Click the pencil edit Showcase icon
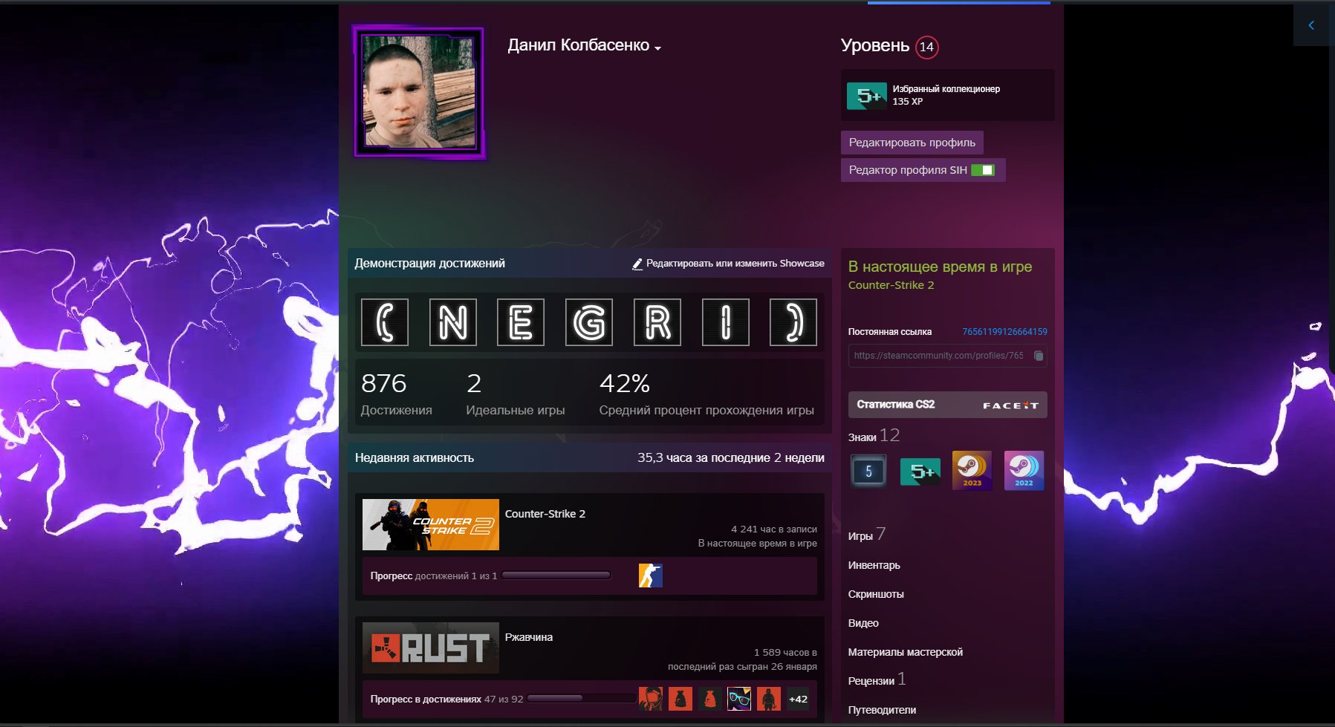This screenshot has width=1335, height=727. [x=637, y=264]
